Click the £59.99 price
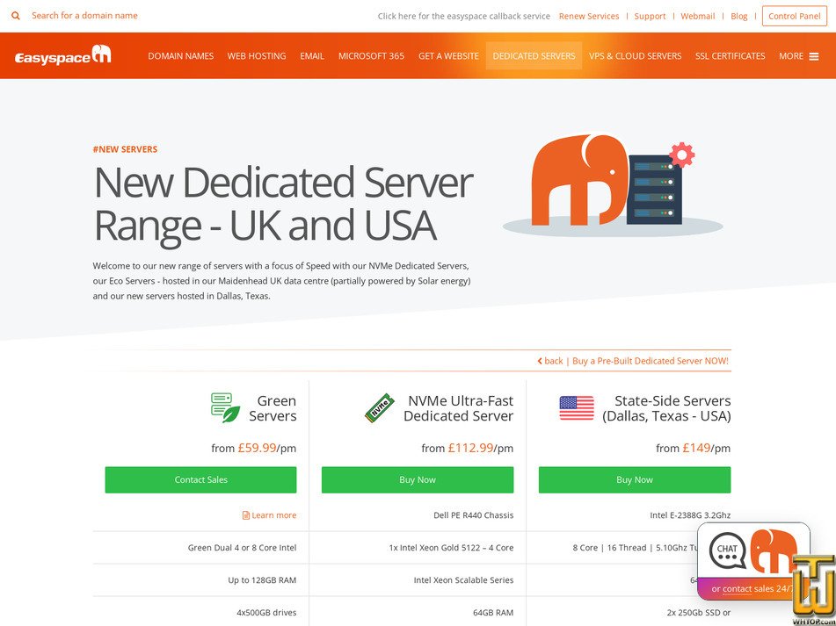 (x=257, y=448)
